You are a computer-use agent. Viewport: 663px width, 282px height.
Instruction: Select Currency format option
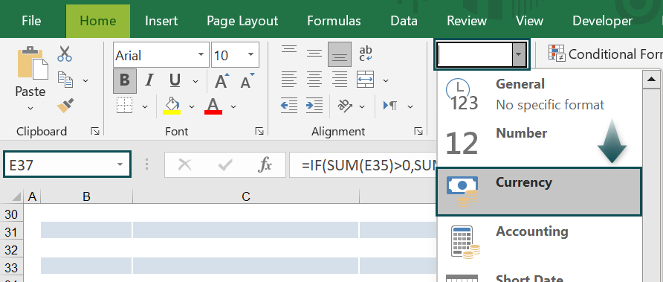pos(539,191)
